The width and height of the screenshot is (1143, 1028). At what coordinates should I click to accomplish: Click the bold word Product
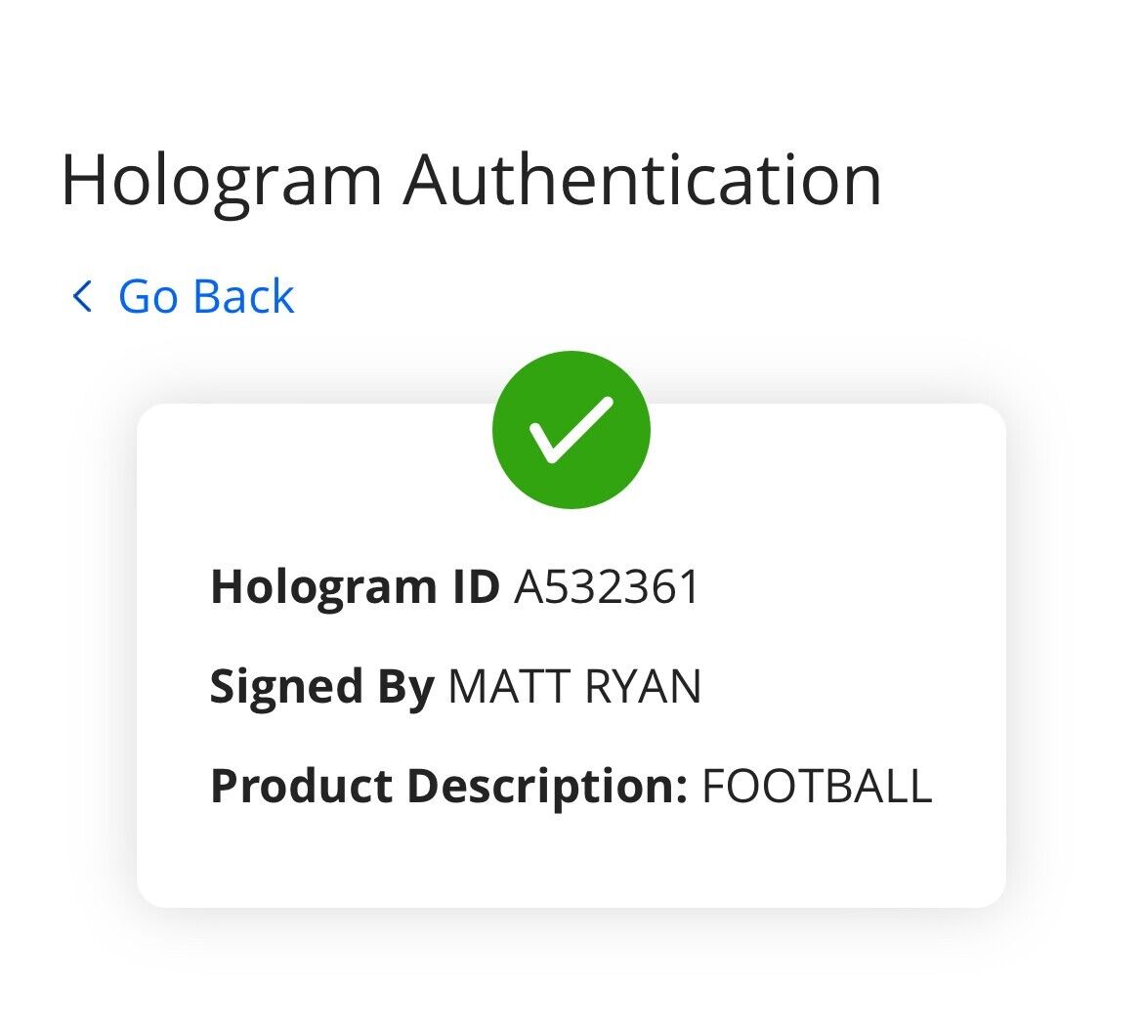[x=300, y=787]
